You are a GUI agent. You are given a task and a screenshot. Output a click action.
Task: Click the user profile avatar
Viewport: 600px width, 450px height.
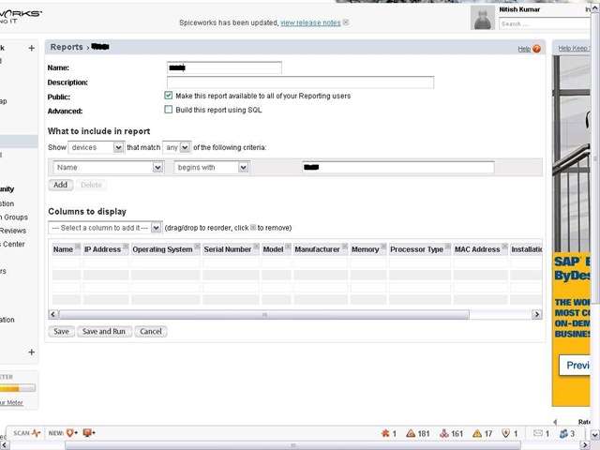tap(483, 18)
